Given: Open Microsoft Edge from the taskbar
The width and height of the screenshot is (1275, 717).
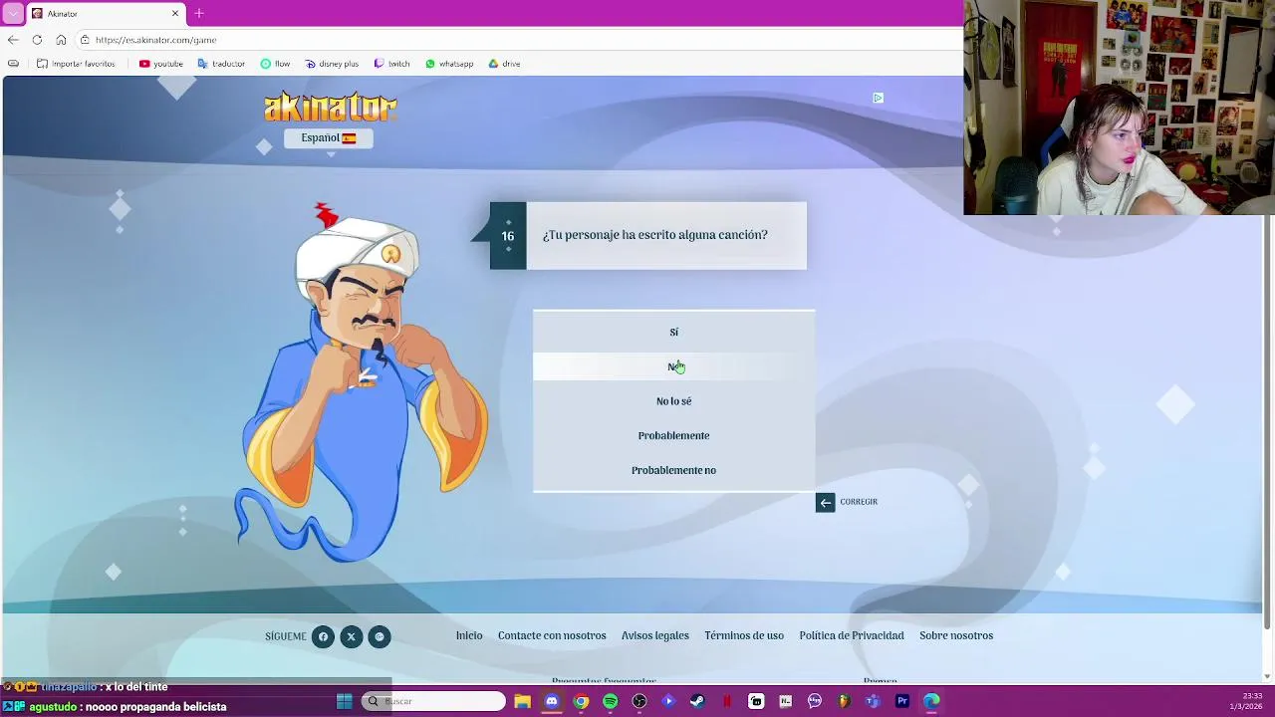Looking at the screenshot, I should click(931, 701).
